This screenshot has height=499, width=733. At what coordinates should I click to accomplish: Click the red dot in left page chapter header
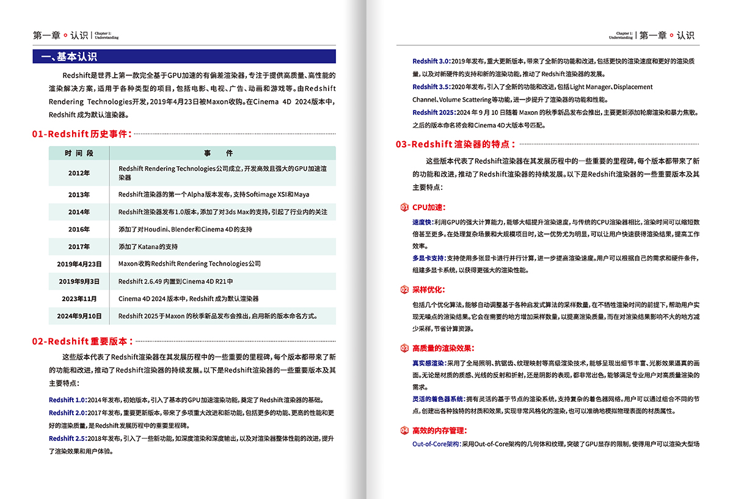tap(66, 35)
